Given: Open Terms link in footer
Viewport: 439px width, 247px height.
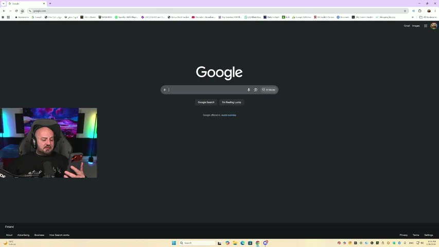Looking at the screenshot, I should 416,235.
